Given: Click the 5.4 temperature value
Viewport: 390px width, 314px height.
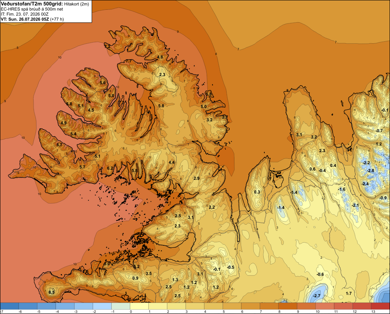Looking at the screenshot, I should (x=73, y=134).
